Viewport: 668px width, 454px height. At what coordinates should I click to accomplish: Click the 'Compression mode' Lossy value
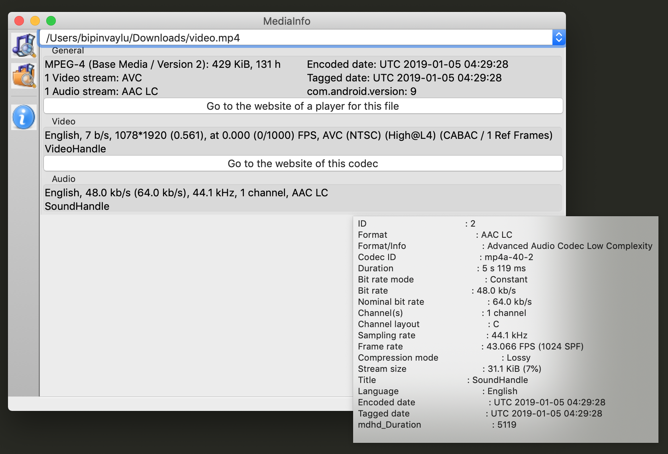pos(519,357)
